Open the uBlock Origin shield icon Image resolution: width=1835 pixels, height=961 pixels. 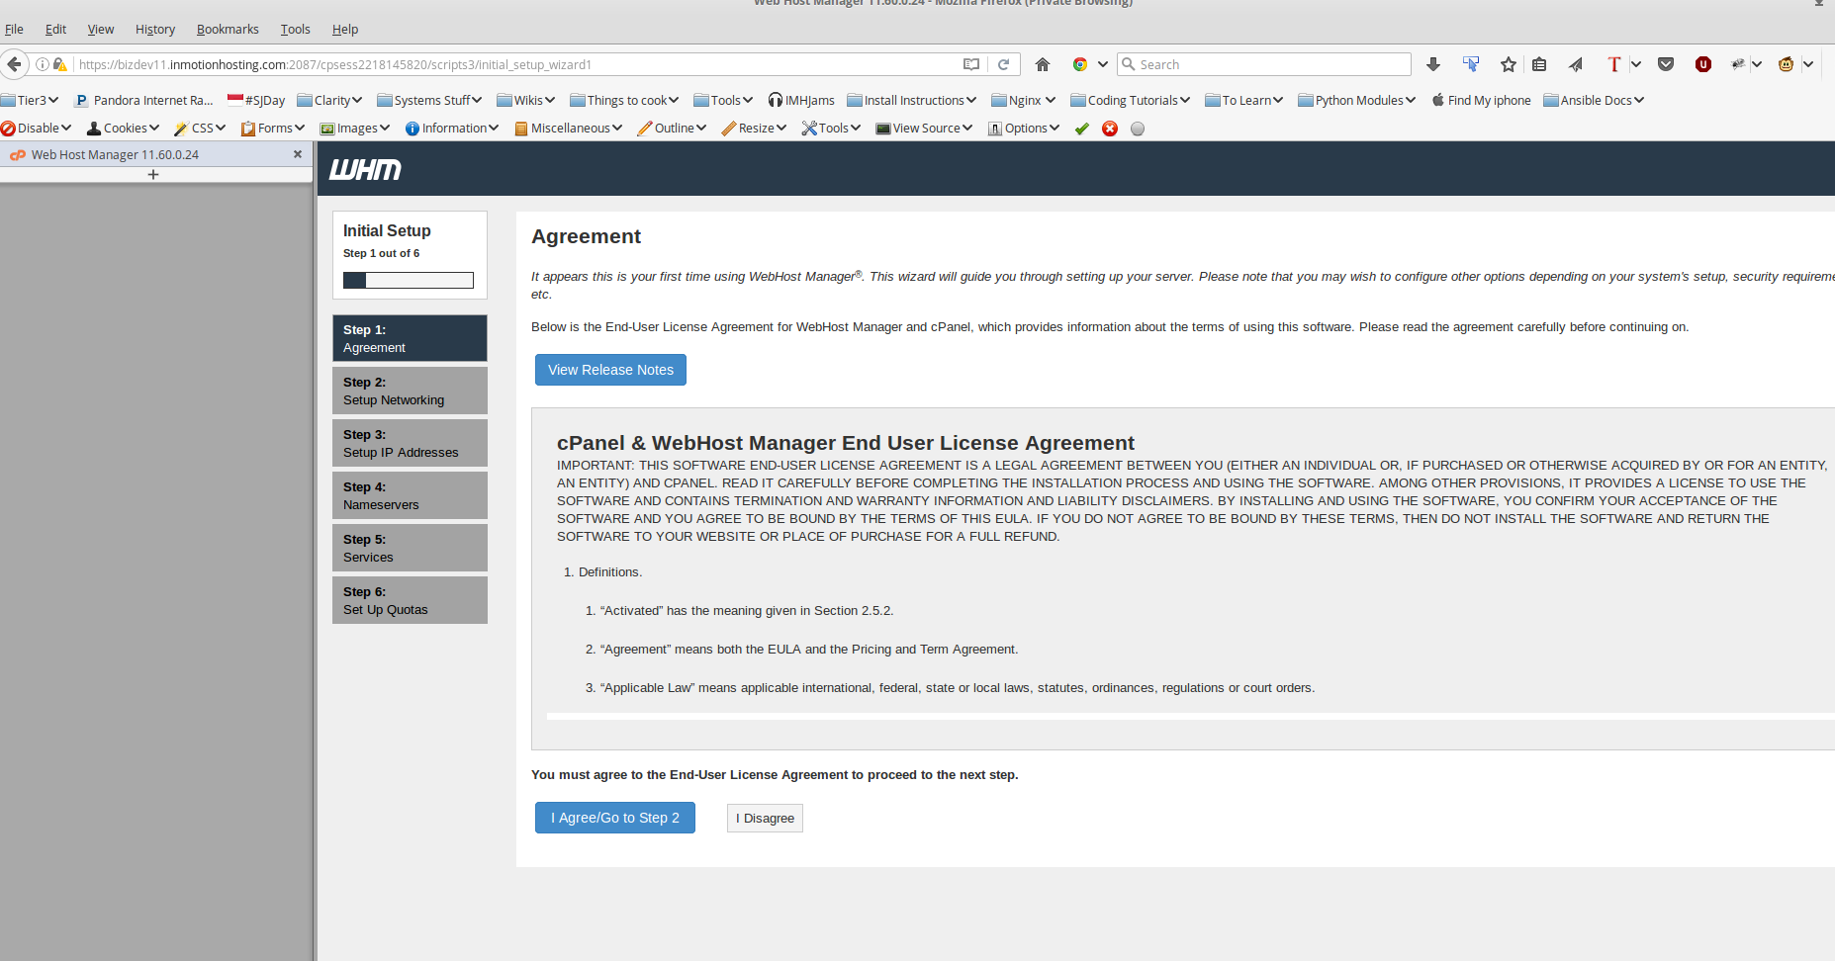[1702, 64]
